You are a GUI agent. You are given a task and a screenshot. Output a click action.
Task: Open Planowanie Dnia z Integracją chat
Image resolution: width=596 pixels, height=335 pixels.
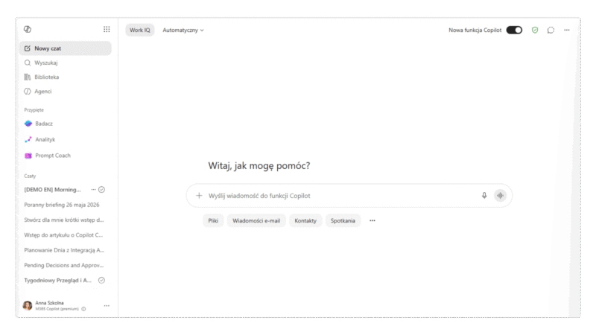coord(66,250)
